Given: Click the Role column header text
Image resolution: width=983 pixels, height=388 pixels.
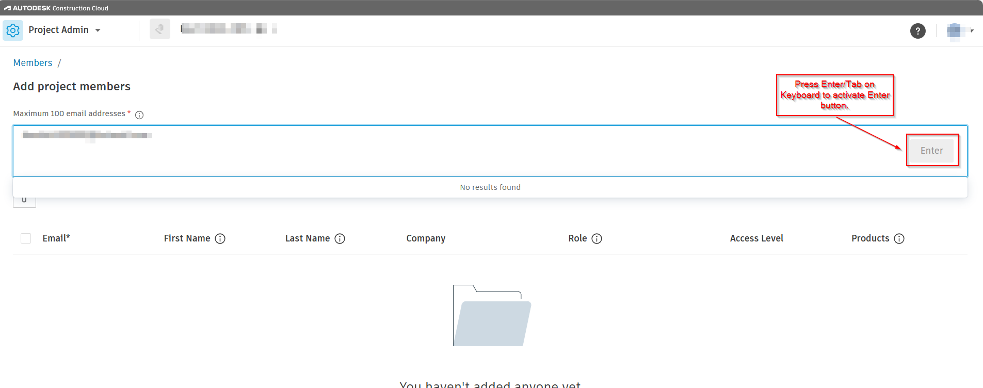Looking at the screenshot, I should pyautogui.click(x=578, y=238).
